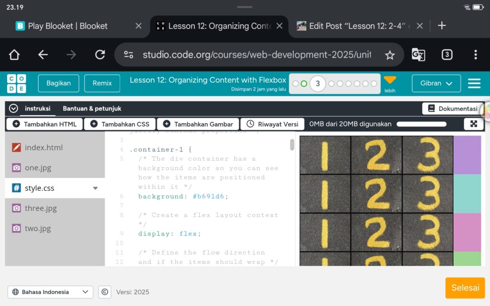Image resolution: width=490 pixels, height=306 pixels.
Task: Open the copyright info icon
Action: pos(105,292)
